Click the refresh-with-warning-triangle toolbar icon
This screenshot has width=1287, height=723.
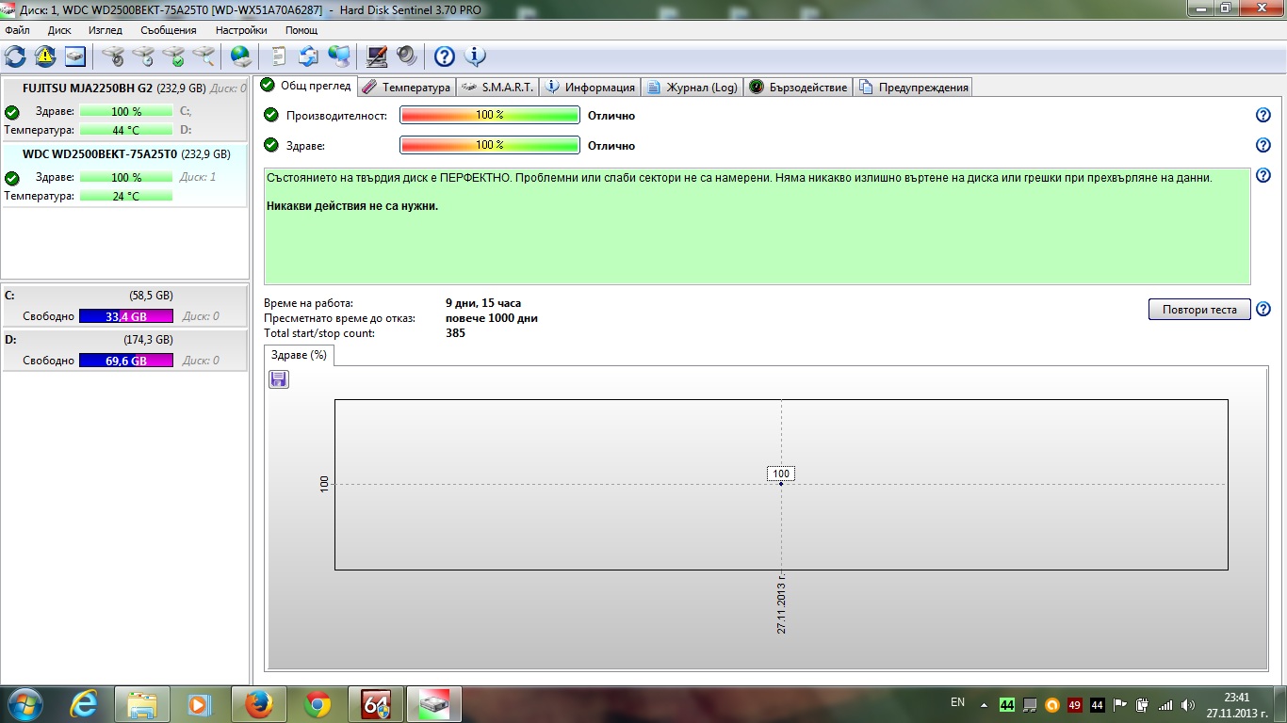45,56
